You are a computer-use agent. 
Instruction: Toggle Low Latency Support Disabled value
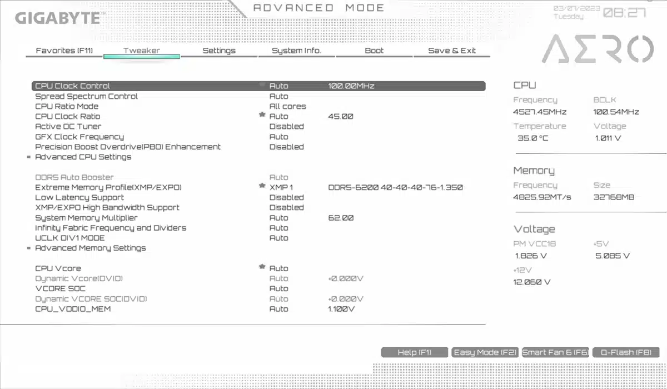[287, 197]
